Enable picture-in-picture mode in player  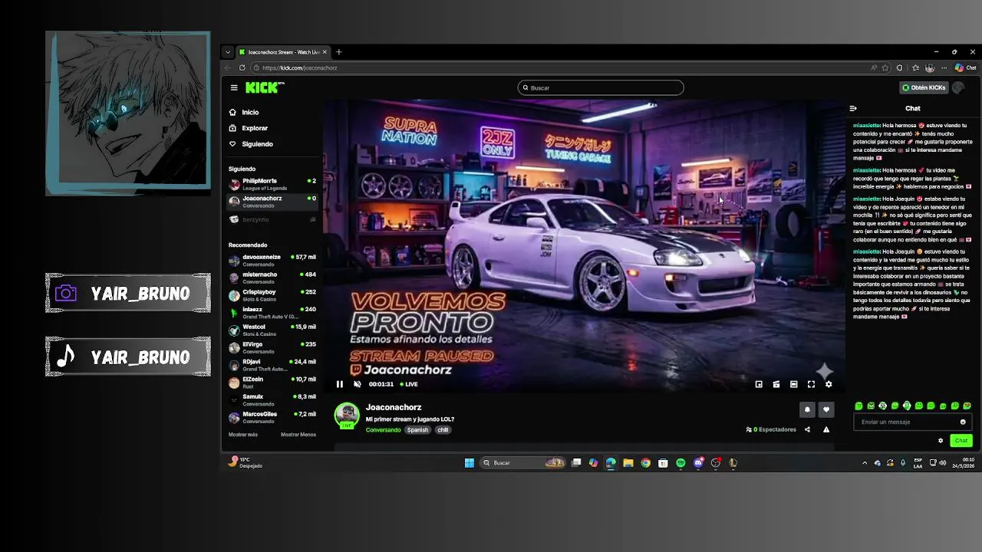(x=759, y=384)
